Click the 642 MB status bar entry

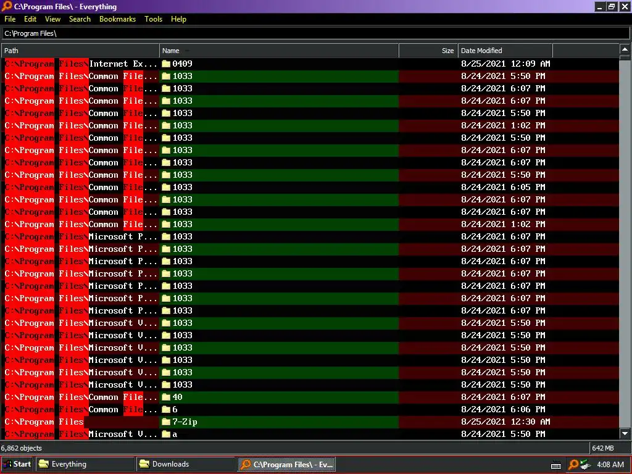pos(602,448)
